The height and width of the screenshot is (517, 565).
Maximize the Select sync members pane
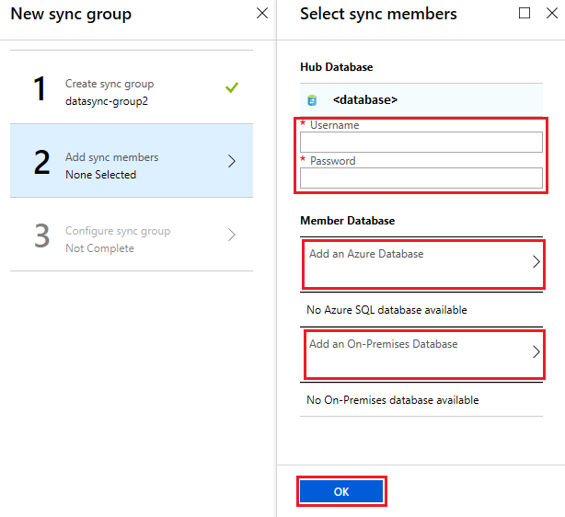[525, 14]
